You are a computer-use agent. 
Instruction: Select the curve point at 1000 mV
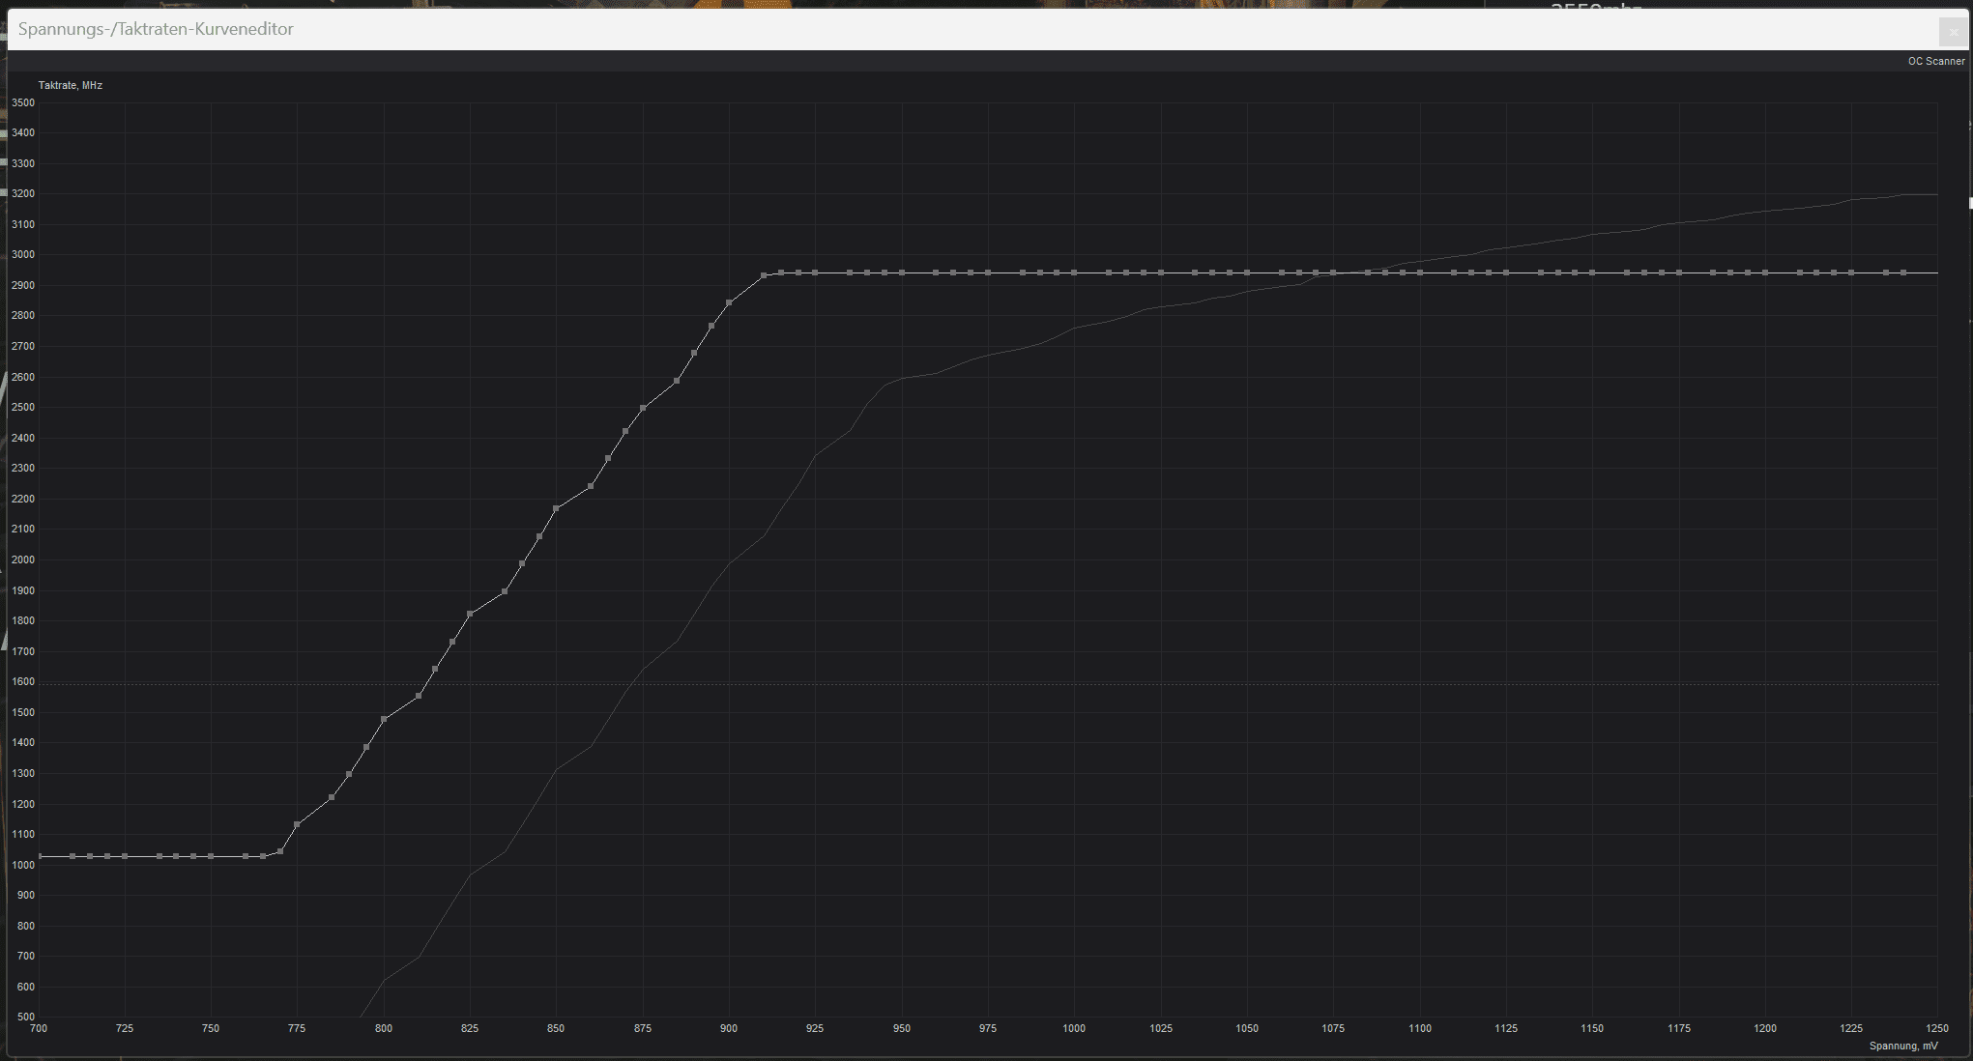pos(1074,272)
